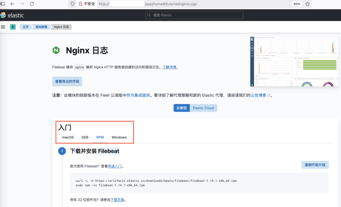Open the hamburger navigation menu
The width and height of the screenshot is (341, 207).
(x=3, y=27)
